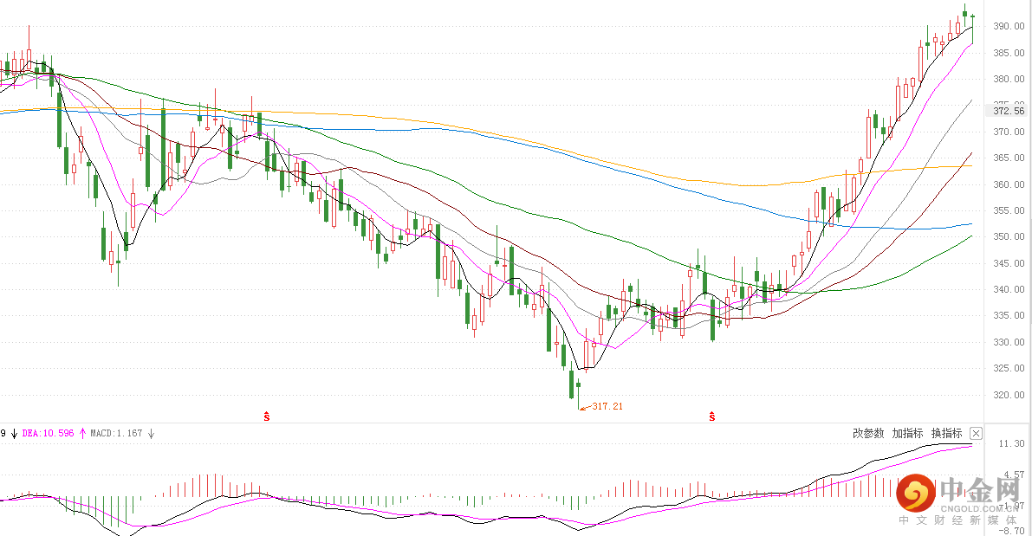
Task: Click the 372.56 current price tag
Action: (1009, 111)
